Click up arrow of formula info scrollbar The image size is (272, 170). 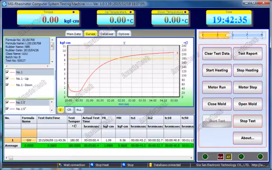(x=52, y=40)
